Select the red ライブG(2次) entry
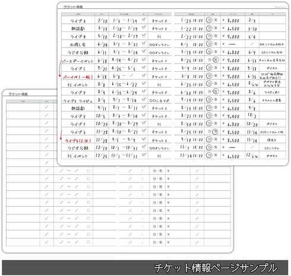 click(x=78, y=140)
